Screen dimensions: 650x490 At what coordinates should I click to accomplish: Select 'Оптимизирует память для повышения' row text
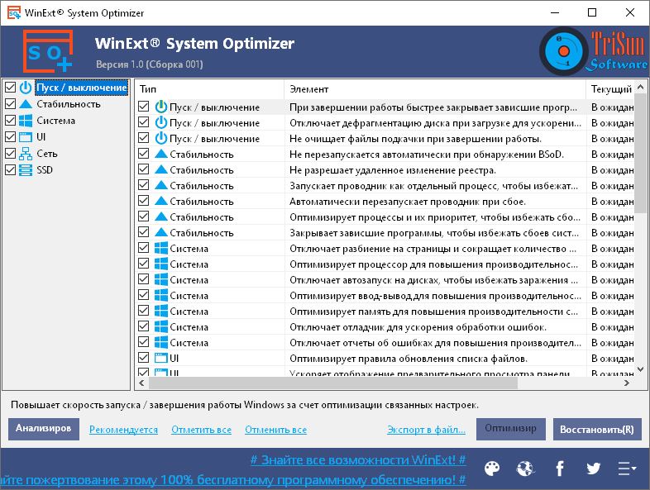click(x=433, y=312)
